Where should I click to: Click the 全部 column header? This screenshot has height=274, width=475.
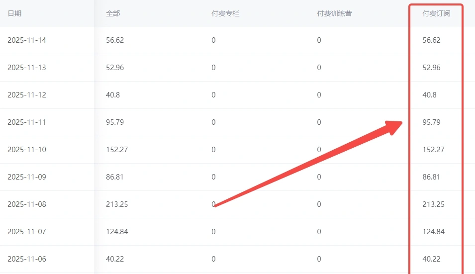point(113,13)
